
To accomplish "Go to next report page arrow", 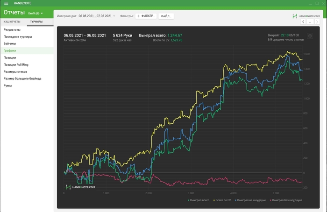I will click(x=317, y=21).
